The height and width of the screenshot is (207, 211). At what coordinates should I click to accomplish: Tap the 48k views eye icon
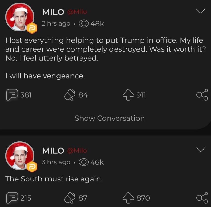pyautogui.click(x=84, y=24)
